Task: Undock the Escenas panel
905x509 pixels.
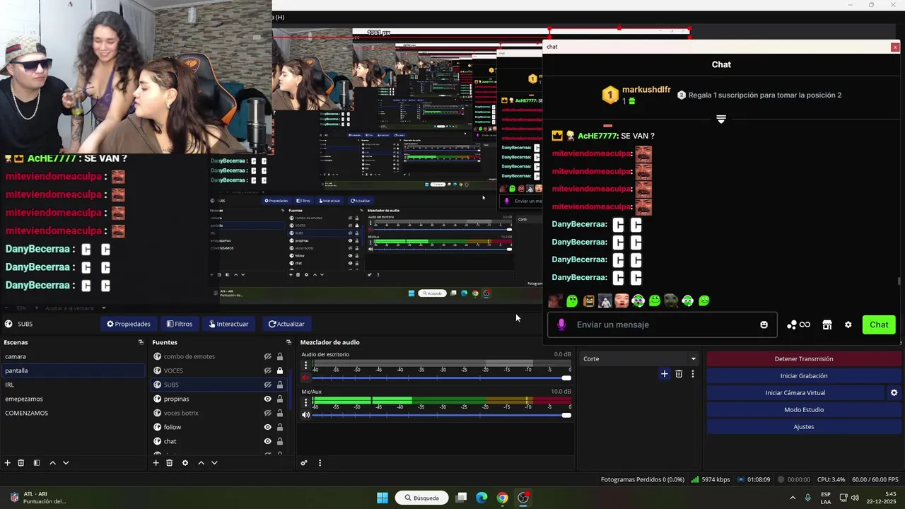Action: (141, 342)
